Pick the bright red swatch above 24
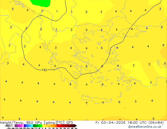Screen dimensions: 167x129 (57, 126)
